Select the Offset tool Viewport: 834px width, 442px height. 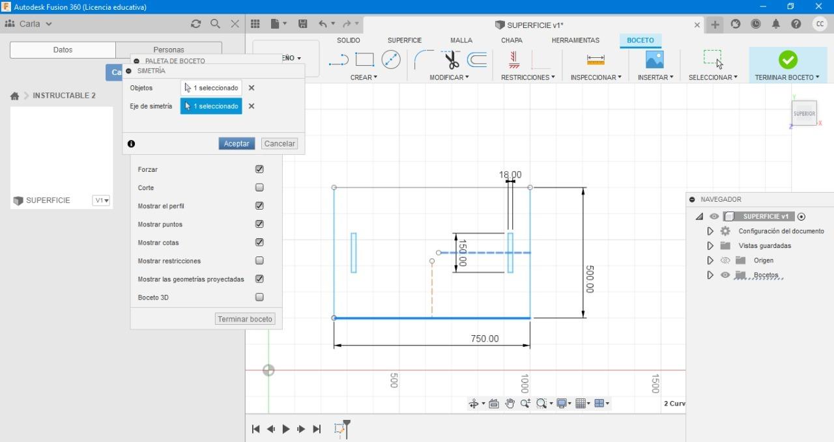[478, 60]
